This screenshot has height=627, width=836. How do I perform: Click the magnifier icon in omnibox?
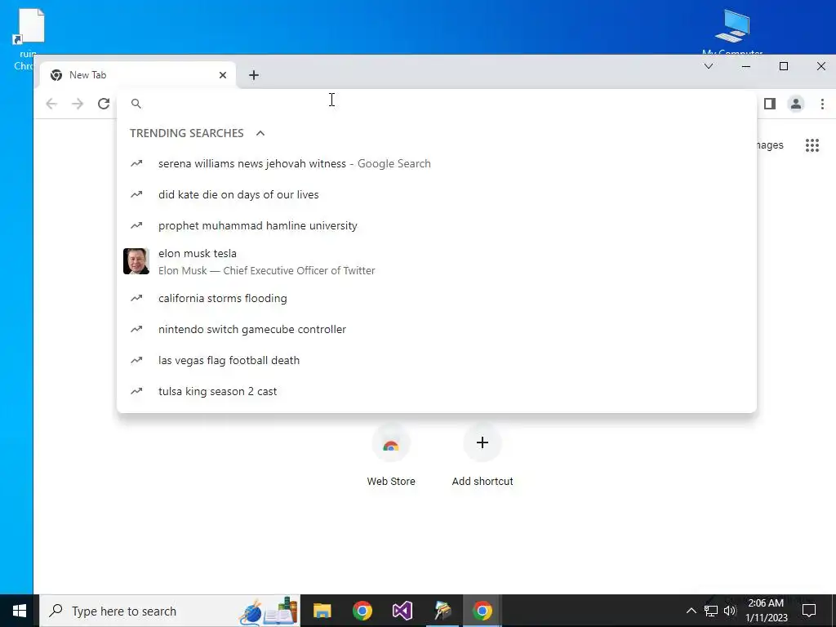(136, 104)
